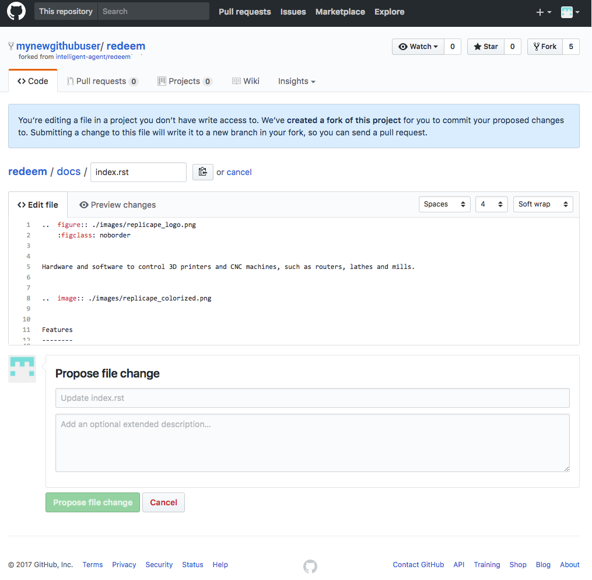Open Contact GitHub footer link
592x580 pixels.
(418, 564)
